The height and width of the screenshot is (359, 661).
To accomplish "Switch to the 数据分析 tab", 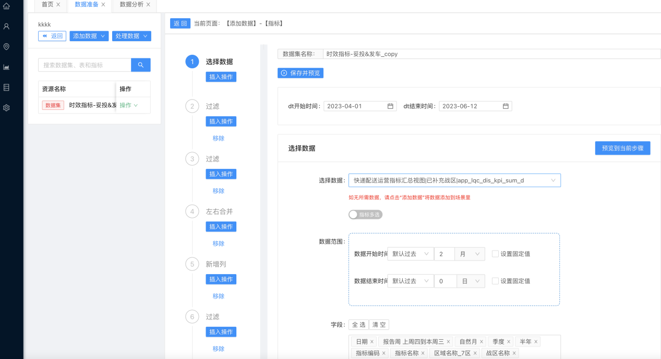I will pyautogui.click(x=131, y=5).
